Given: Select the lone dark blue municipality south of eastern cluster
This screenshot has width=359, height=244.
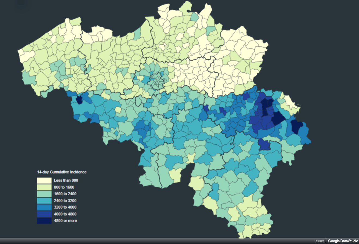Looking at the screenshot, I should tap(264, 145).
